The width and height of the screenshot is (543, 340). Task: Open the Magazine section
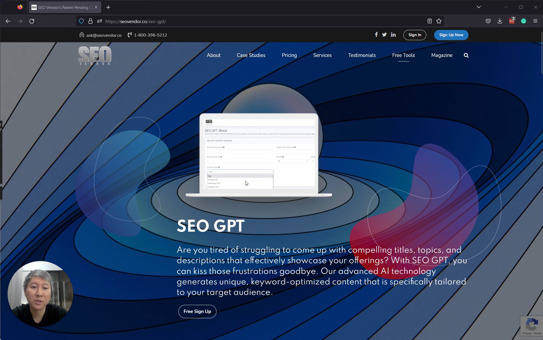(442, 55)
